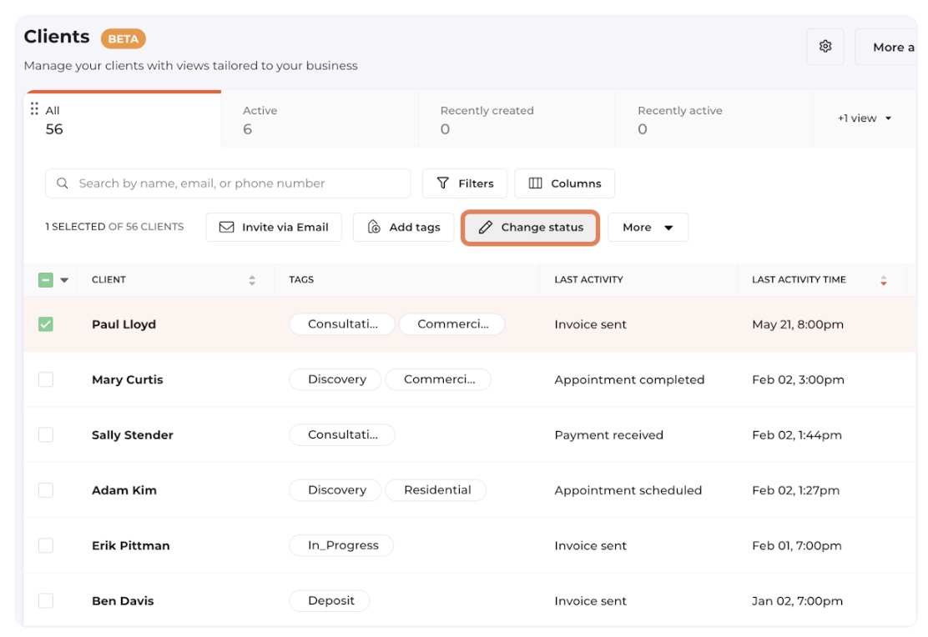The width and height of the screenshot is (928, 637).
Task: Click the search magnifier icon
Action: point(62,183)
